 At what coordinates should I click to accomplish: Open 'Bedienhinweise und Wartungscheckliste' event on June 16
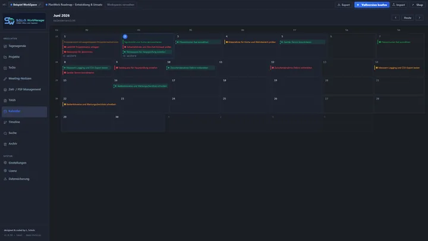tap(141, 86)
